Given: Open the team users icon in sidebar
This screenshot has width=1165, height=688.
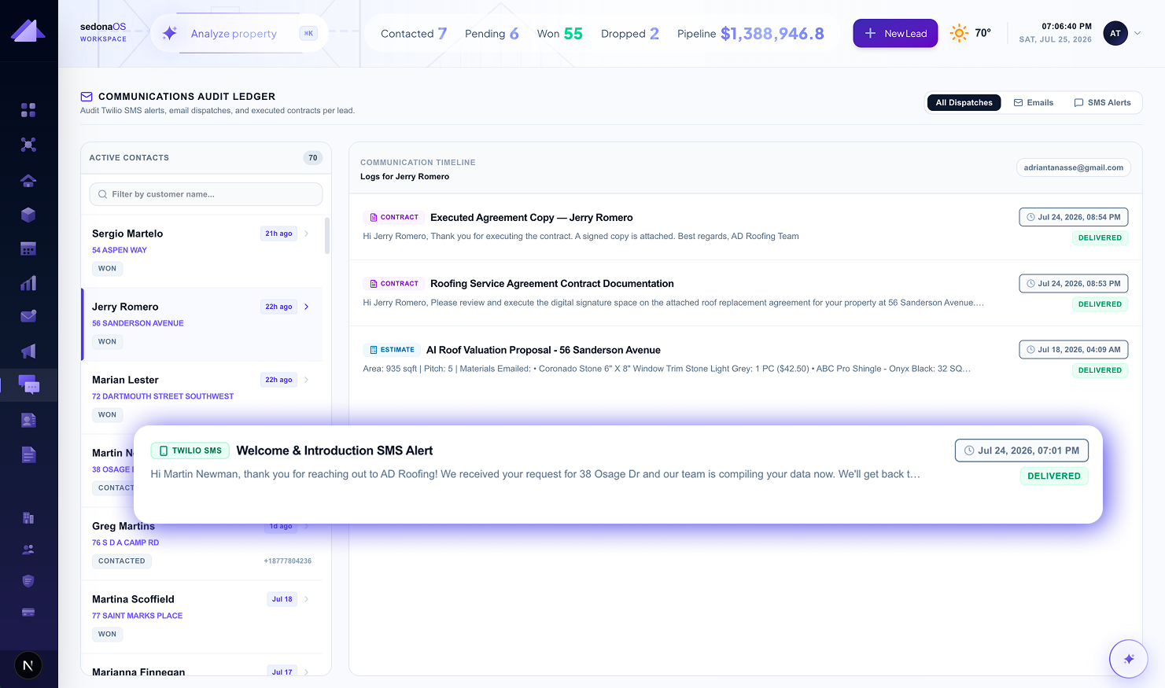Looking at the screenshot, I should pos(28,550).
